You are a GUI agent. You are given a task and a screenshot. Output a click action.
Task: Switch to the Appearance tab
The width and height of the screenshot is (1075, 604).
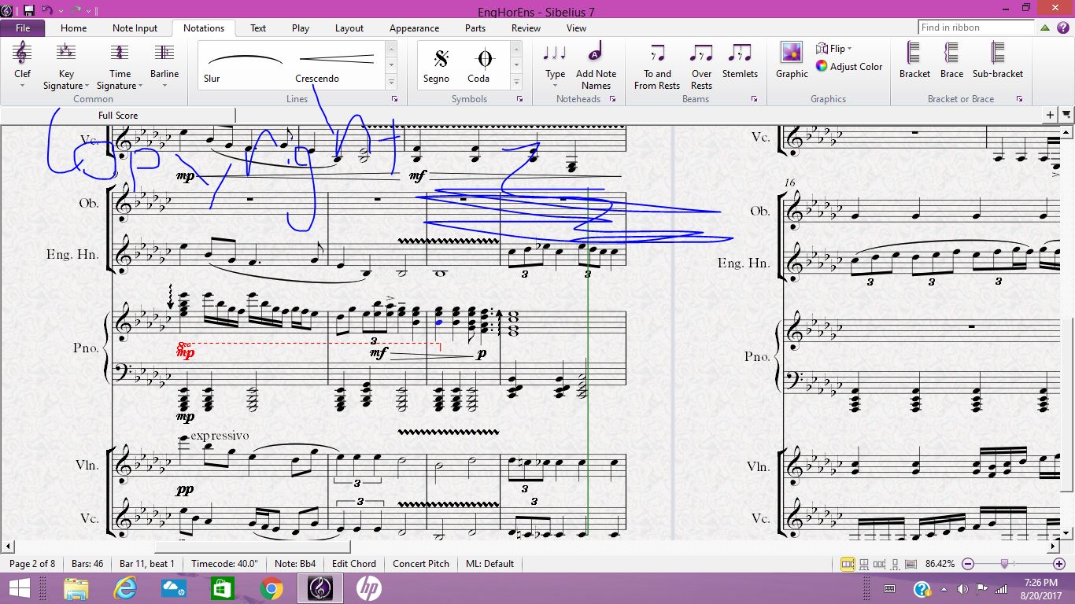tap(415, 28)
